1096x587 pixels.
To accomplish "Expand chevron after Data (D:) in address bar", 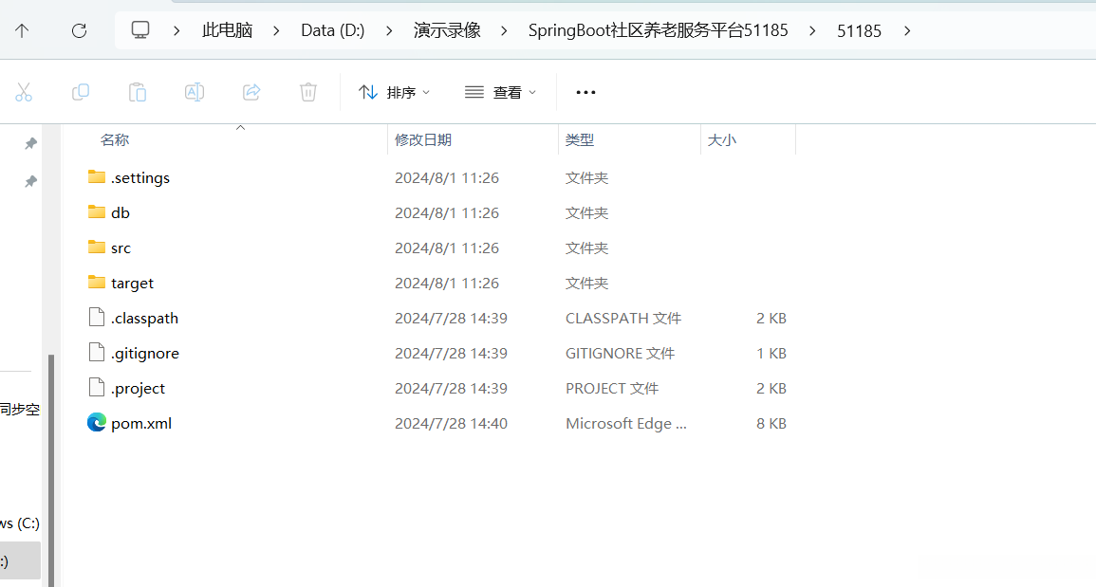I will click(x=389, y=30).
